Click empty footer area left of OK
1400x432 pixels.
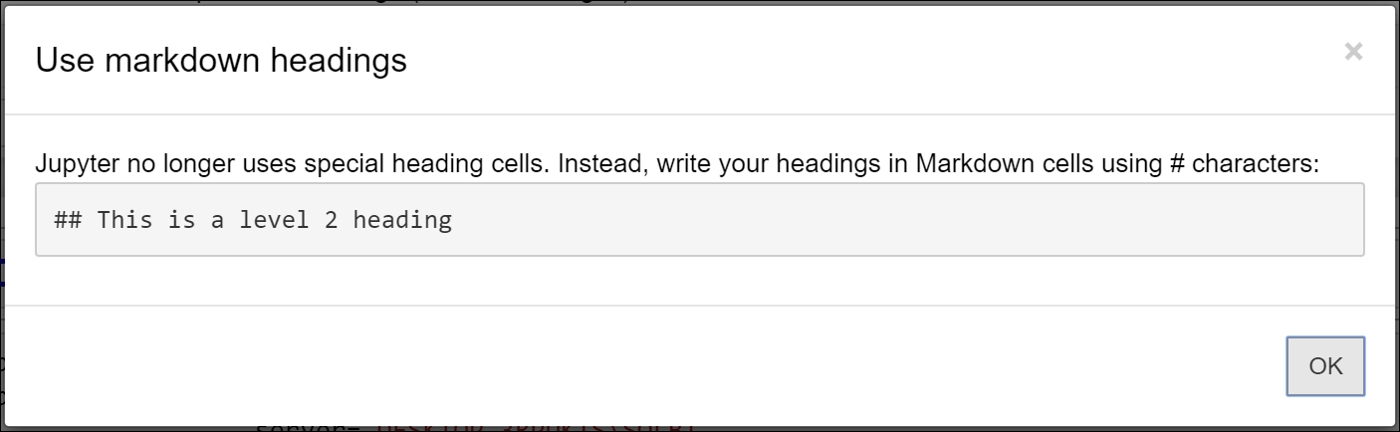pyautogui.click(x=637, y=366)
